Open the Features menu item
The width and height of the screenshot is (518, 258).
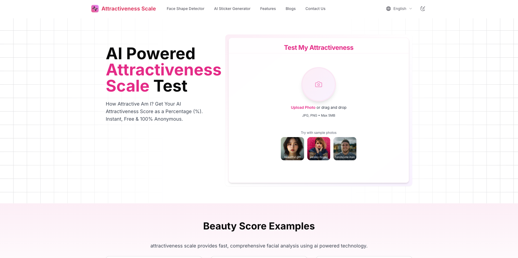268,8
